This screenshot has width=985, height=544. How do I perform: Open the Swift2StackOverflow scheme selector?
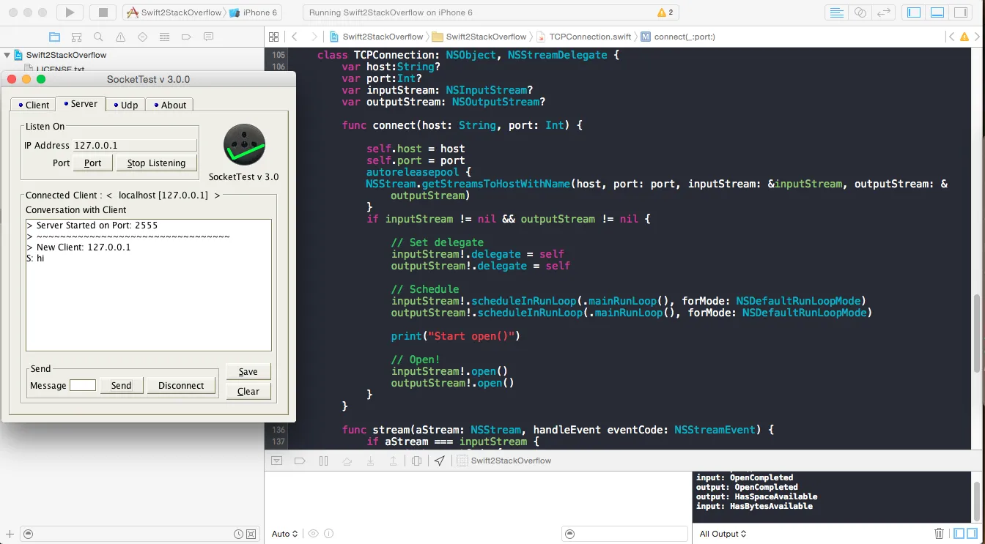coord(175,12)
